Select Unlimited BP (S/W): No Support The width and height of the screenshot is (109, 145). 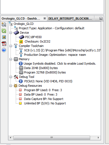click(45, 103)
